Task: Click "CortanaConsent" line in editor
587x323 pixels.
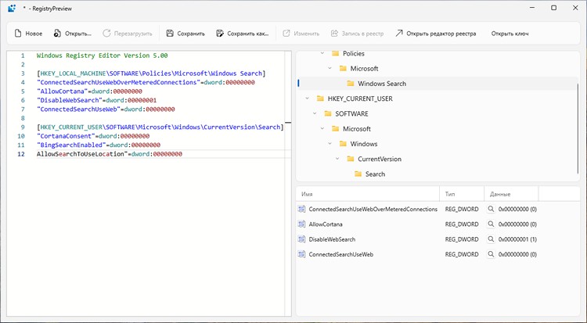Action: [93, 136]
